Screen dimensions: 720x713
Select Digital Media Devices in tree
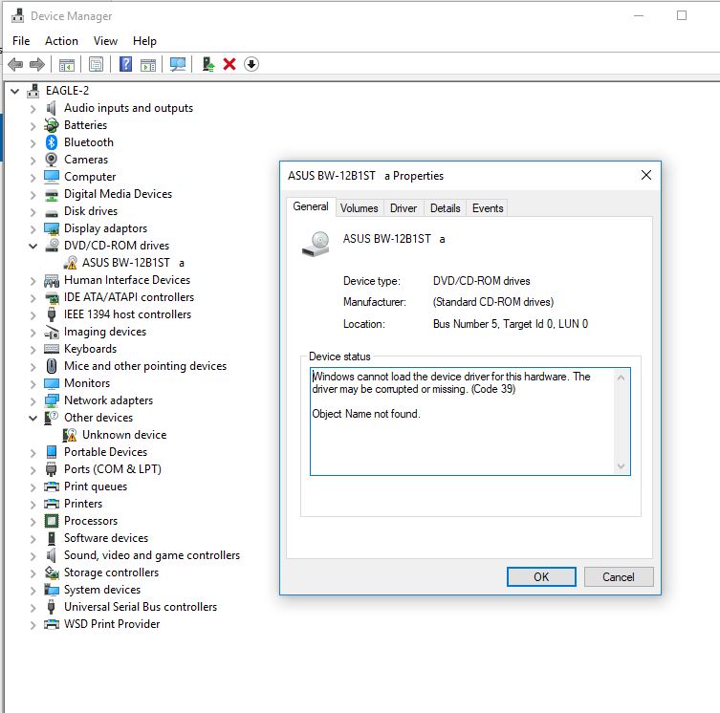click(118, 194)
